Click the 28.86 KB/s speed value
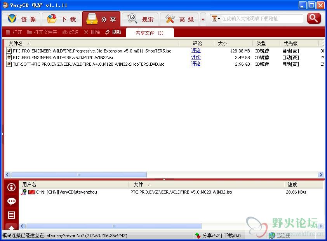This screenshot has height=241, width=327. pyautogui.click(x=296, y=192)
